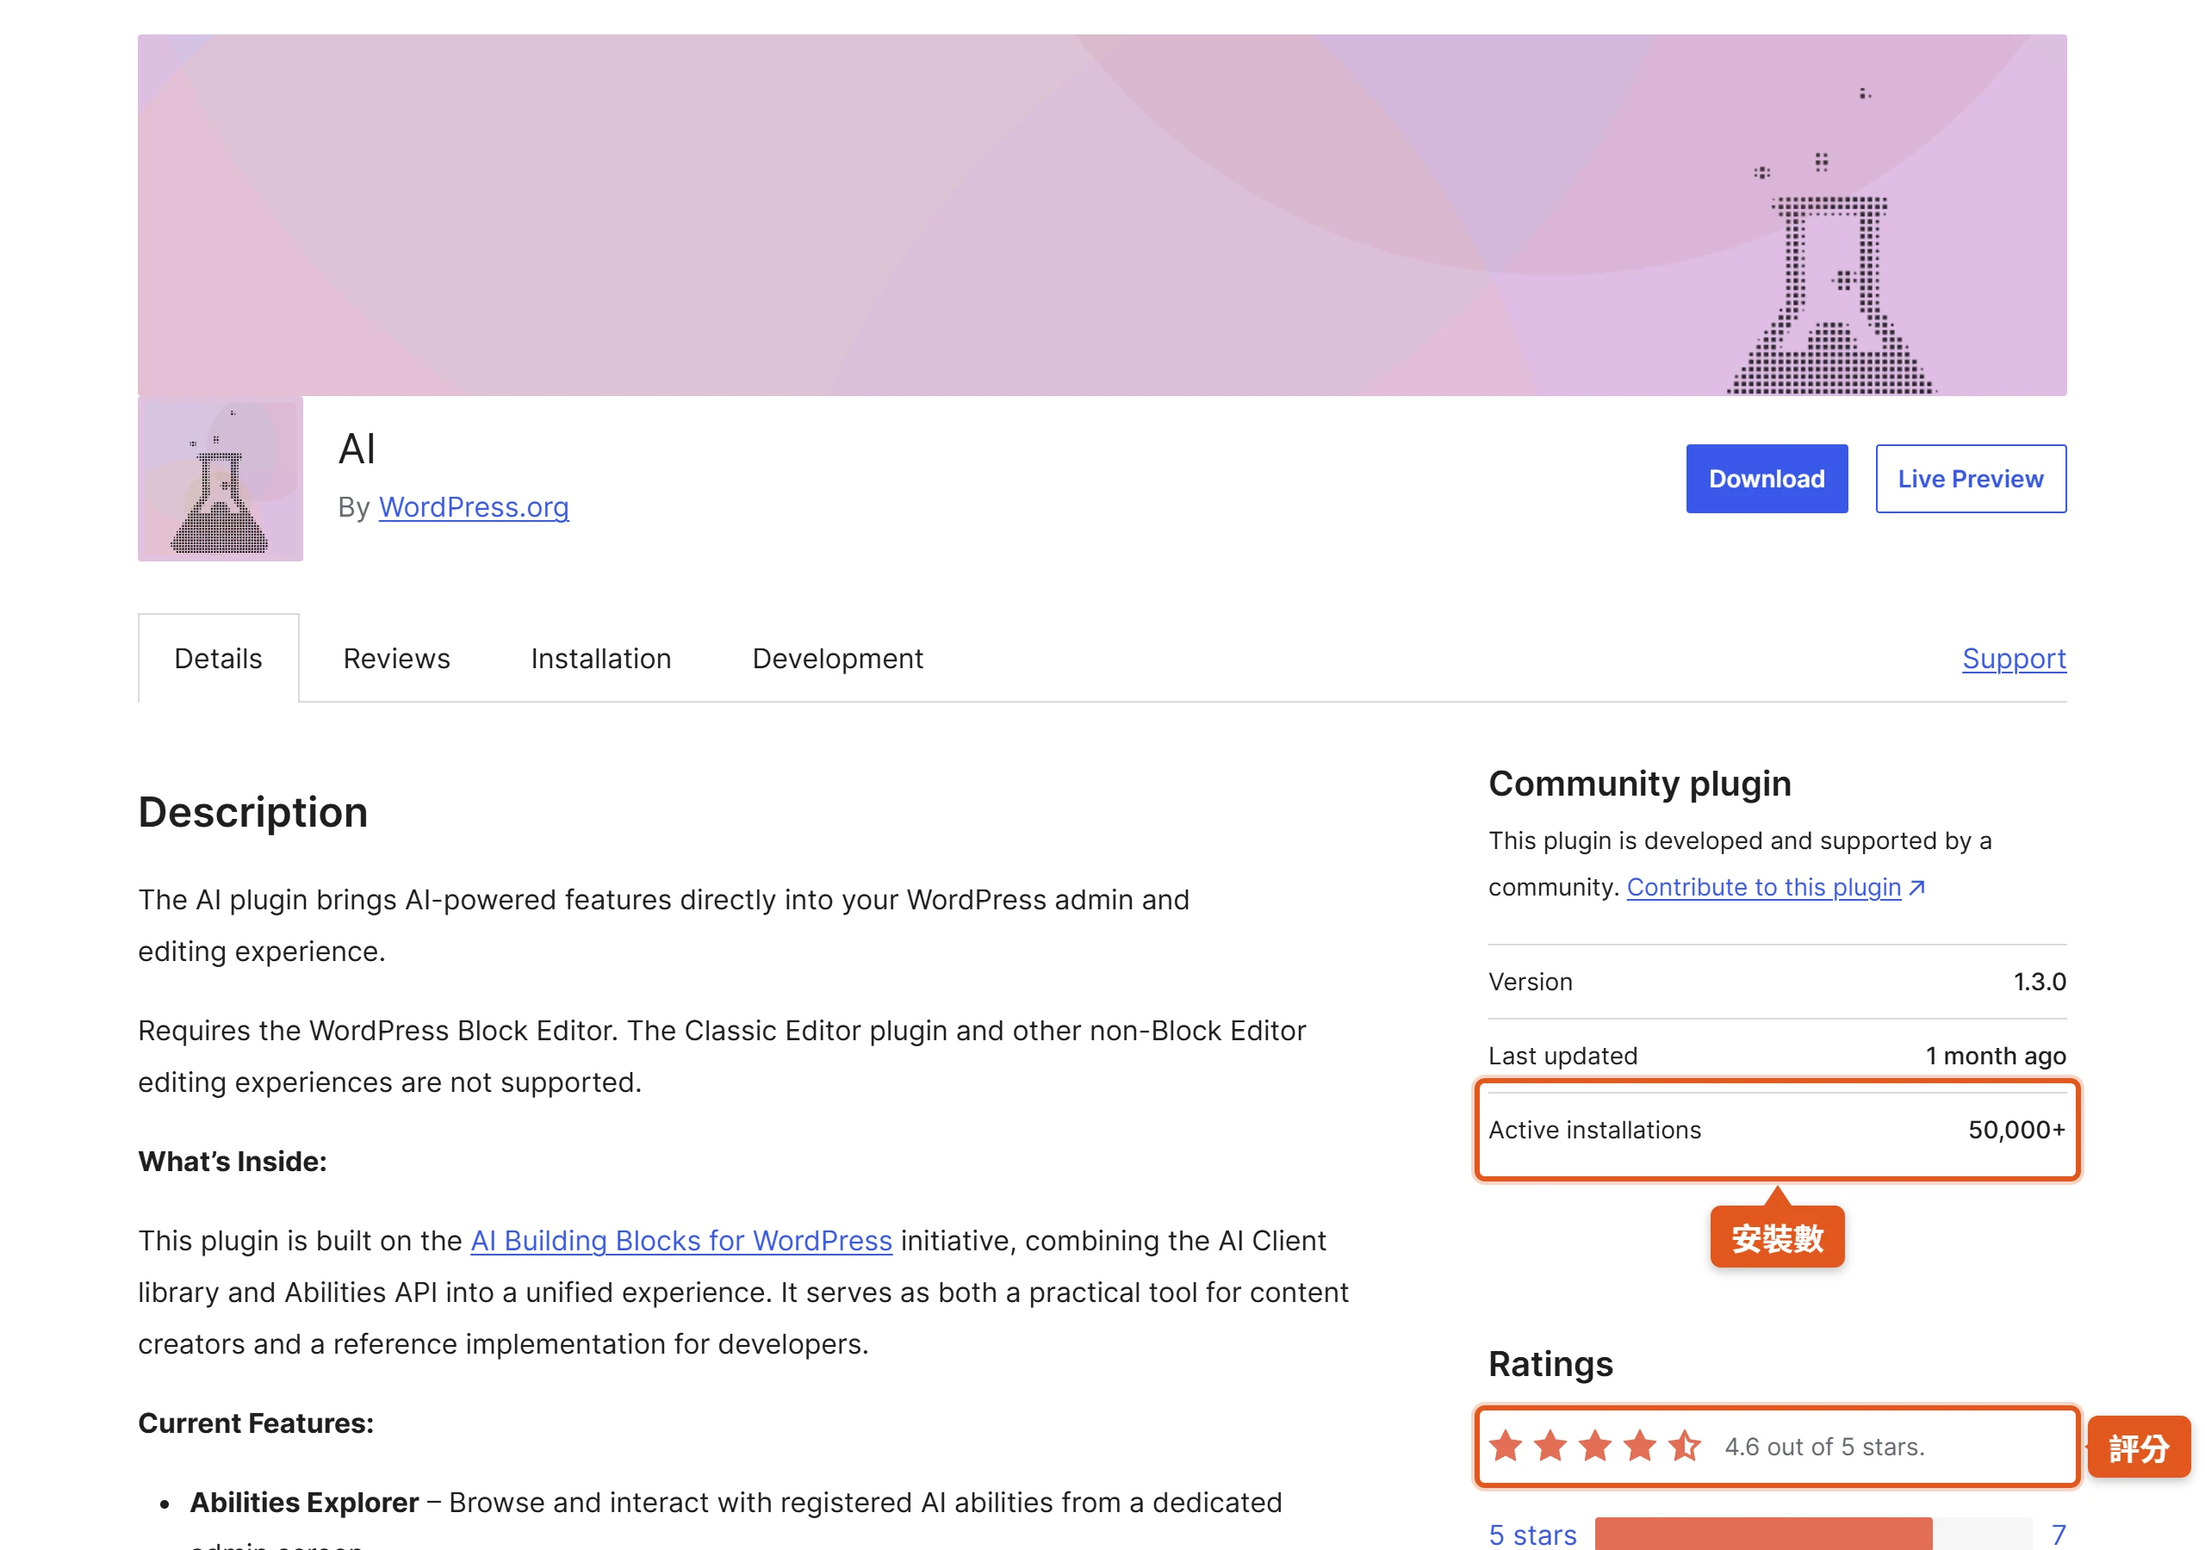The width and height of the screenshot is (2205, 1550).
Task: Click the fourth rating star
Action: [x=1639, y=1445]
